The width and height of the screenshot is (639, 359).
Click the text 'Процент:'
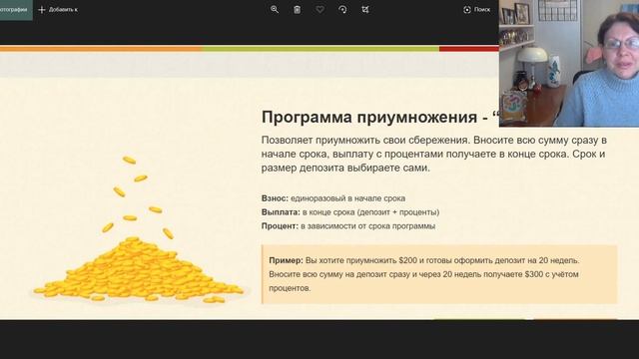click(280, 226)
